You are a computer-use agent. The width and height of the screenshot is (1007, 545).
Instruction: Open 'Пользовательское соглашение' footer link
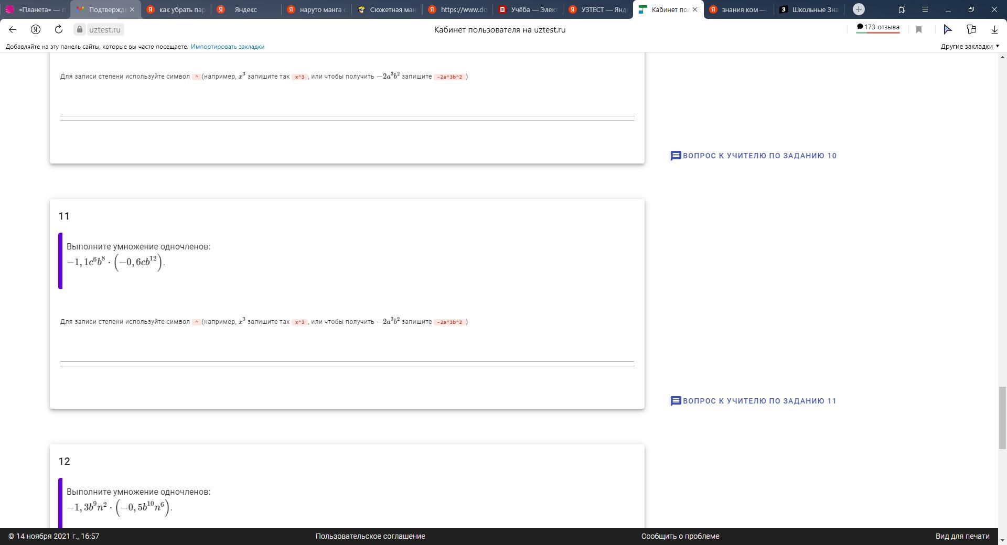pos(370,536)
